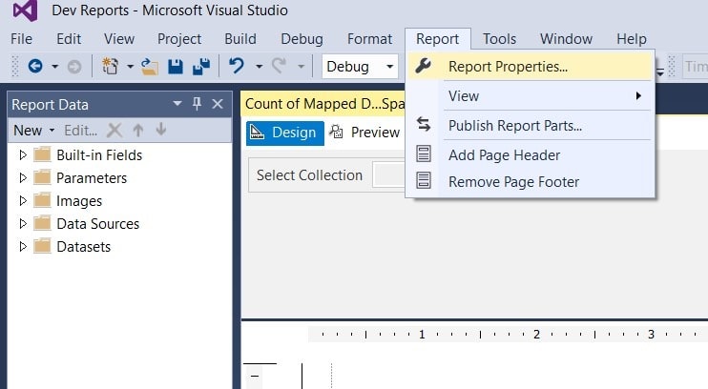Switch to the Preview tab
The height and width of the screenshot is (389, 708).
tap(365, 133)
